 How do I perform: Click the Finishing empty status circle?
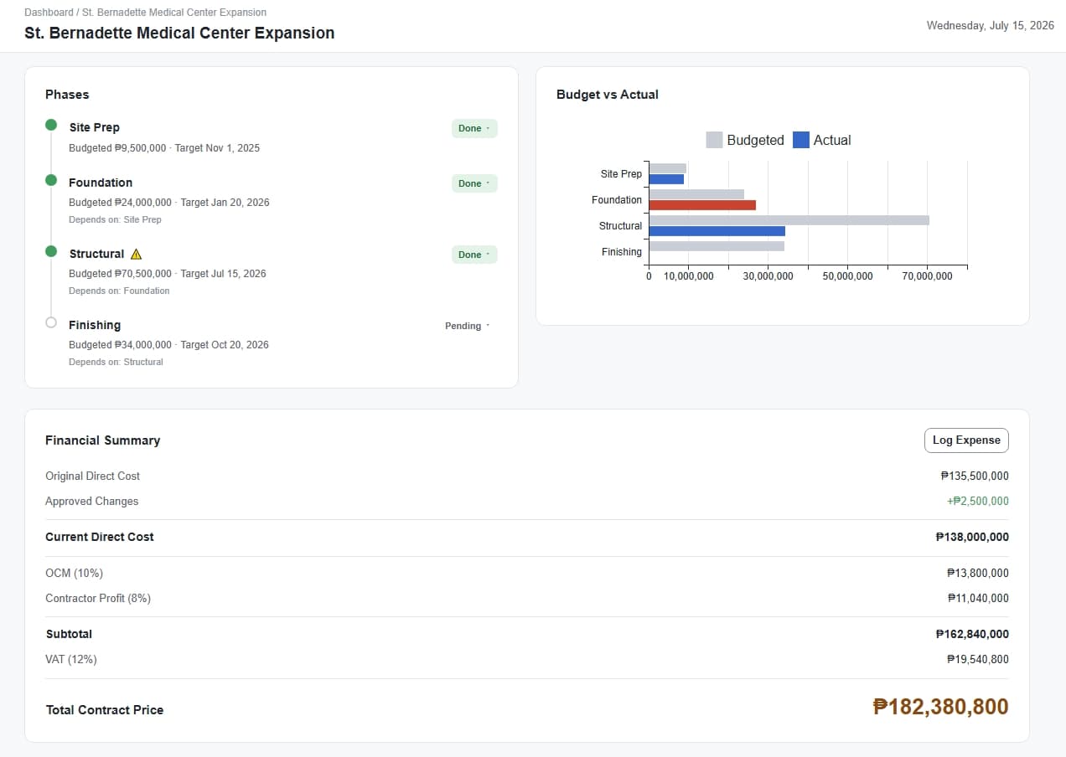51,322
